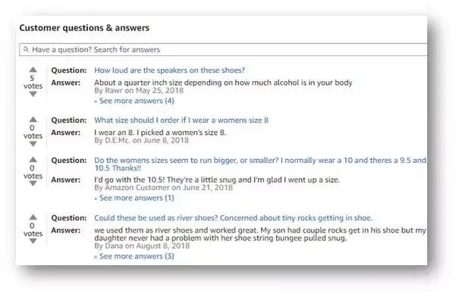
Task: Expand See more answers (1)
Action: (x=137, y=198)
